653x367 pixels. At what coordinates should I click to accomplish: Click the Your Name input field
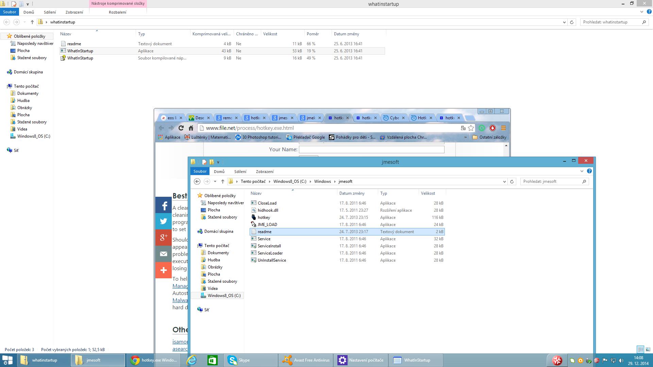tap(371, 150)
